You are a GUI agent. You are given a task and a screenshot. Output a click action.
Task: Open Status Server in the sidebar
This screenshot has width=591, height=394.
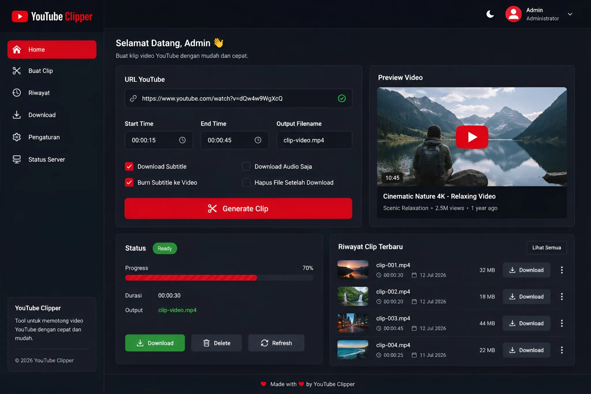point(52,159)
